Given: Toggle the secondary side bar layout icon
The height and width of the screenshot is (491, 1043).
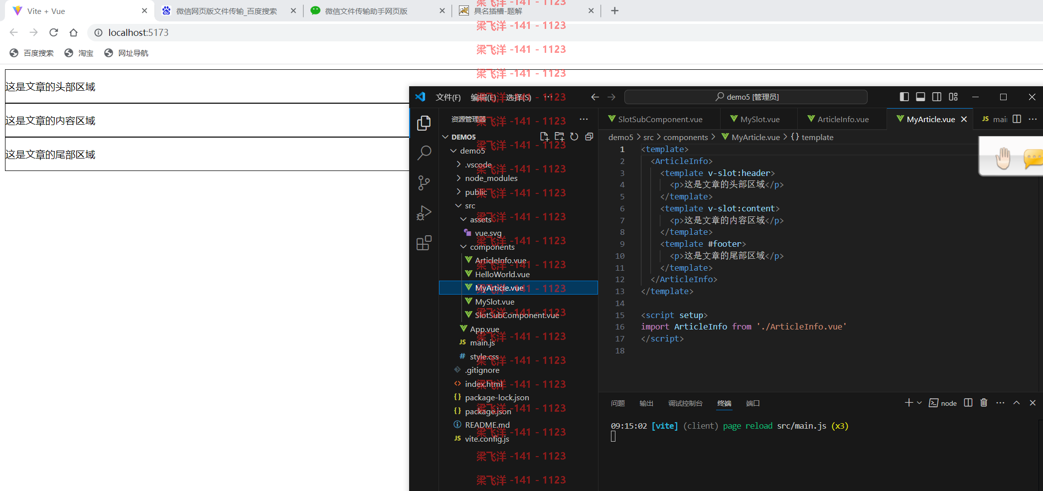Looking at the screenshot, I should point(937,97).
